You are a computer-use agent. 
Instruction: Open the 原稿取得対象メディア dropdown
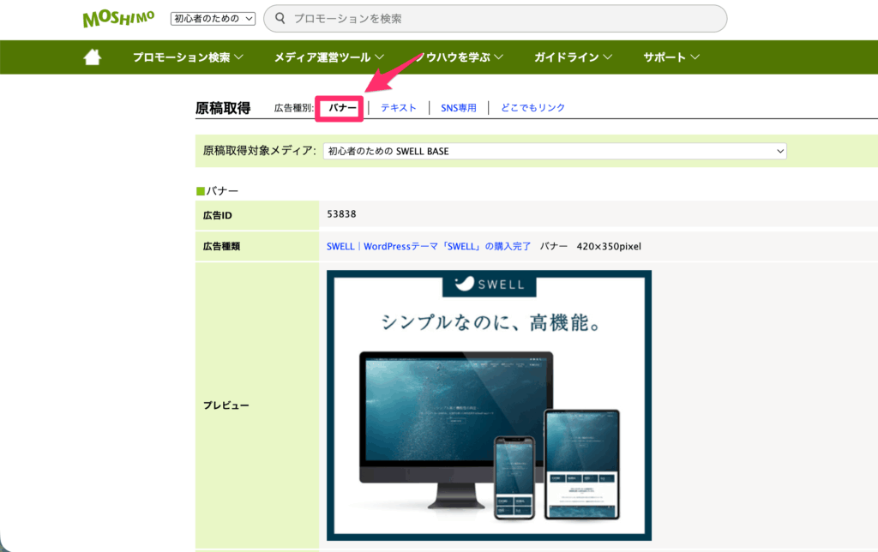coord(555,151)
